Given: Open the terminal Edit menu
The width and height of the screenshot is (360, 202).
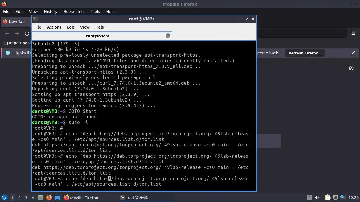Looking at the screenshot, I should coord(71,27).
